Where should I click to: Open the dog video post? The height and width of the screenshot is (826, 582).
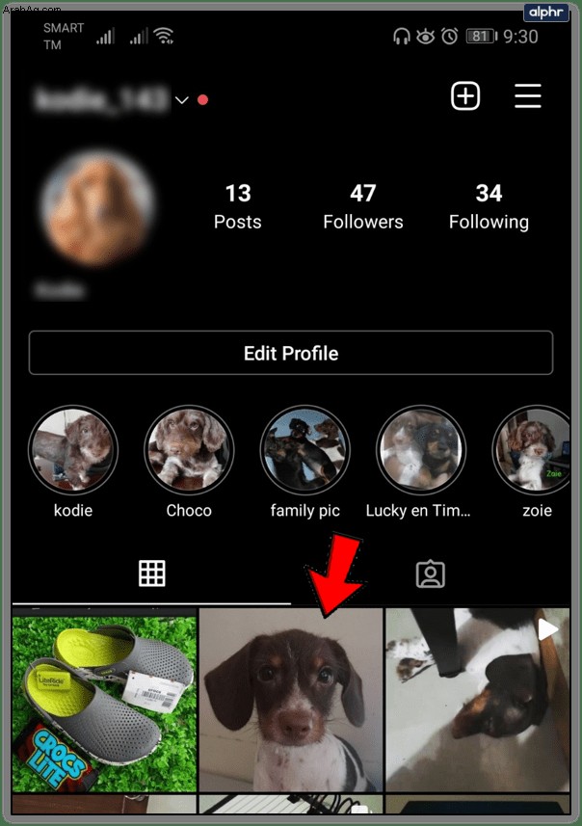point(478,700)
